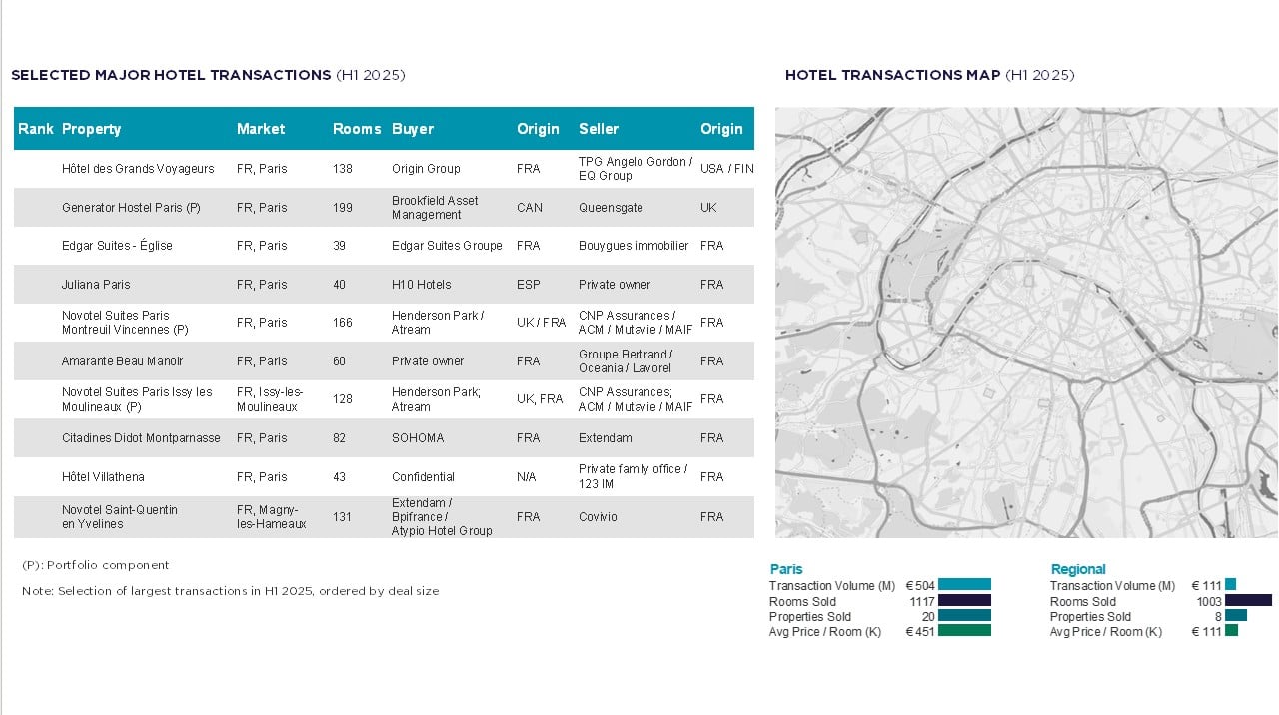Click the Regional statistics heading
Screen dimensions: 1279x715
[x=1078, y=569]
